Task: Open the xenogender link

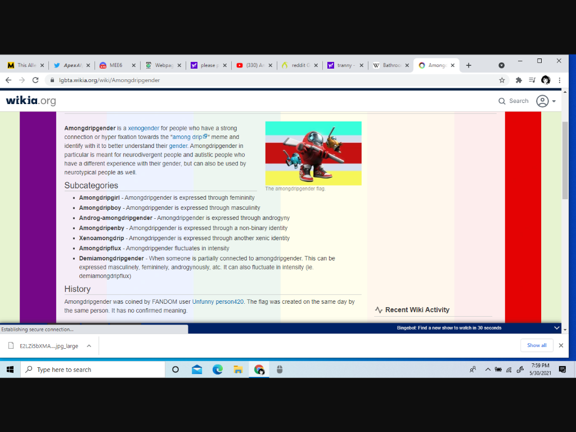Action: point(143,128)
